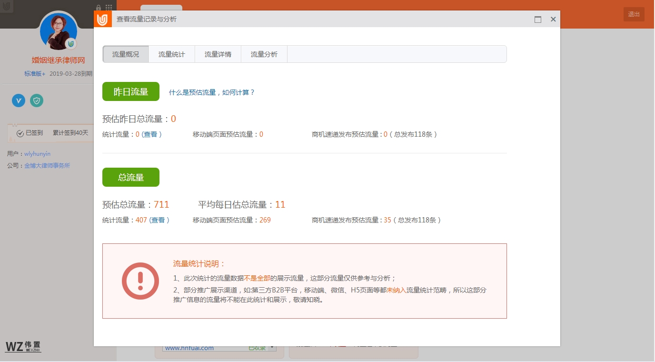655x362 pixels.
Task: Click the 已签到 check-in checkmark
Action: point(20,133)
